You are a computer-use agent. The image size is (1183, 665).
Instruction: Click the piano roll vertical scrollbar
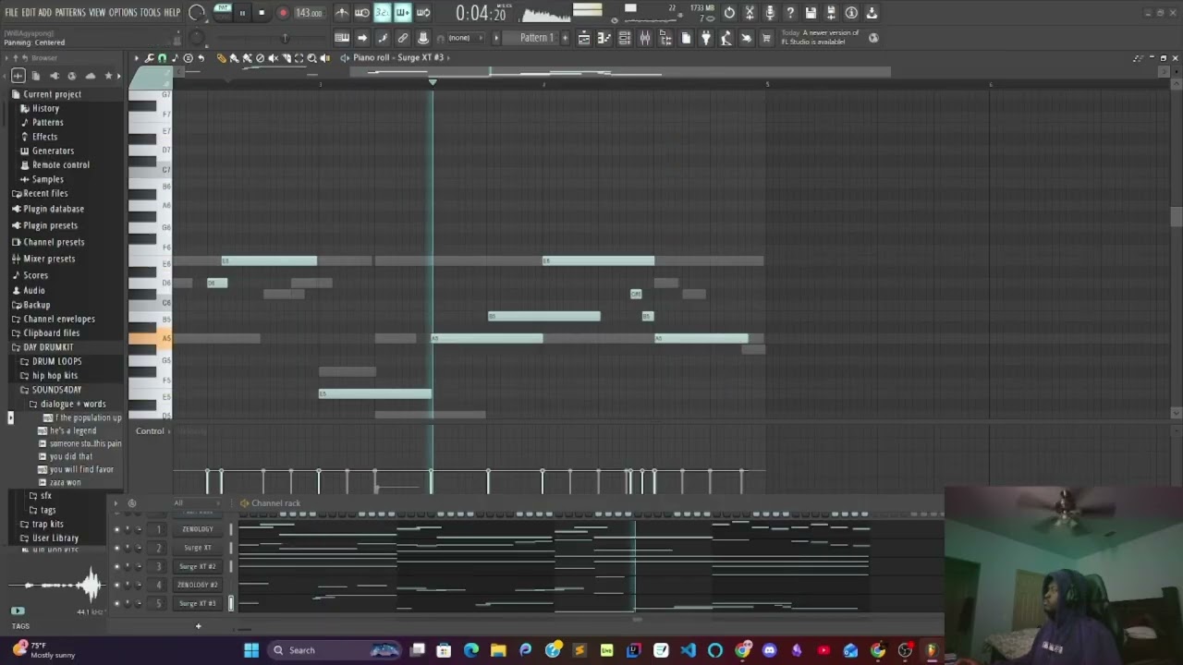pos(1176,217)
